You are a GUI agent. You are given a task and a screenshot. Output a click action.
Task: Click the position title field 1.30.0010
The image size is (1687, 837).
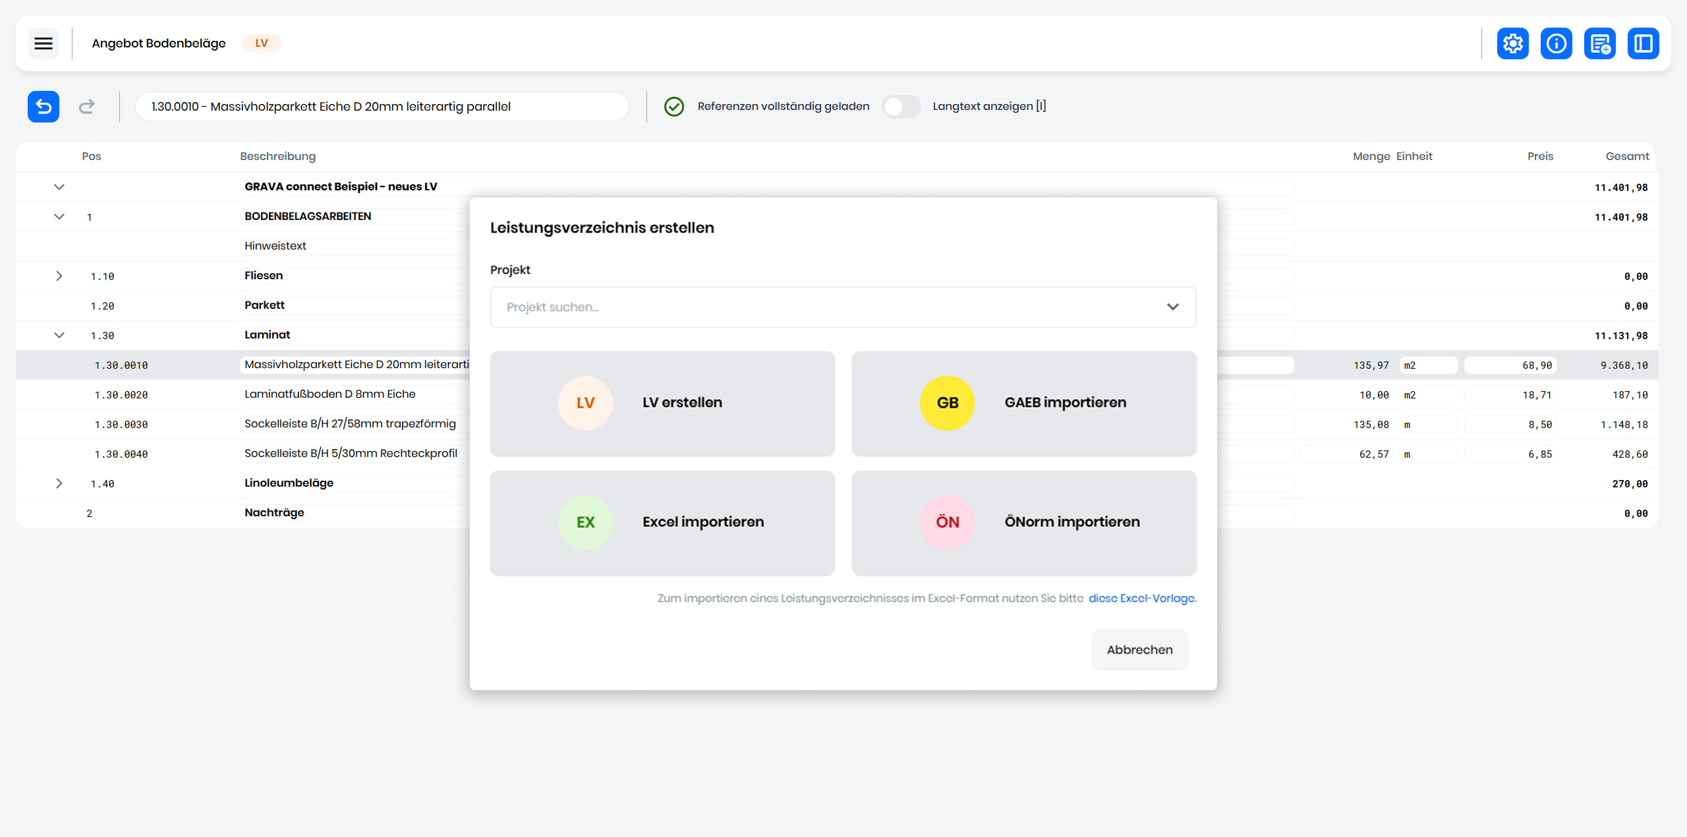(x=382, y=106)
